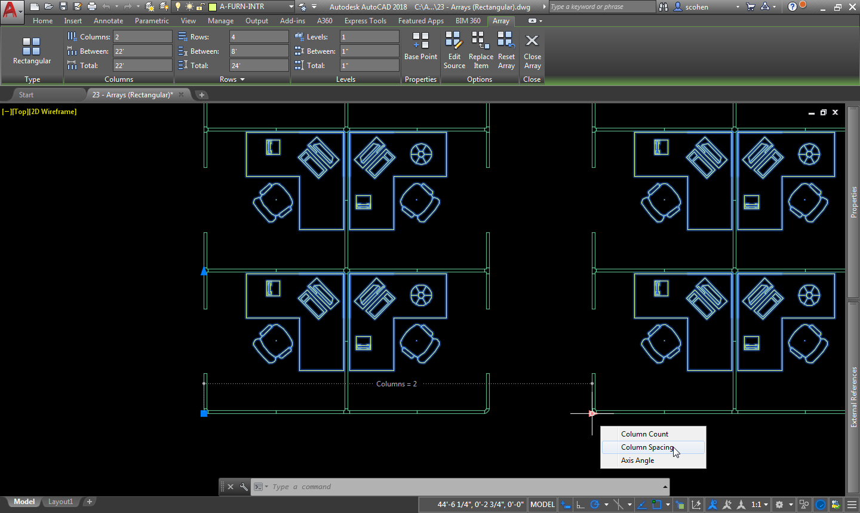Toggle Polar Tracking in the status bar
The width and height of the screenshot is (860, 513).
click(595, 504)
